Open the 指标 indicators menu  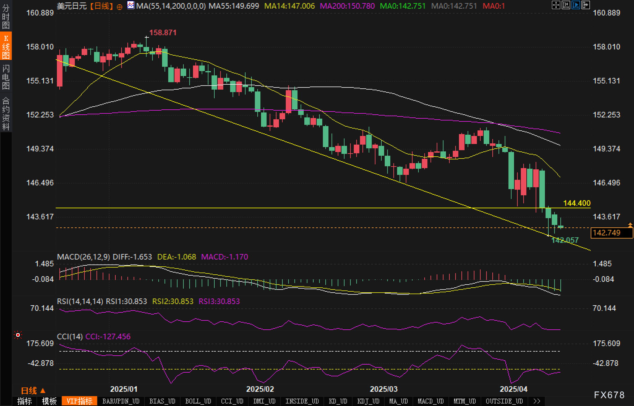tap(24, 401)
